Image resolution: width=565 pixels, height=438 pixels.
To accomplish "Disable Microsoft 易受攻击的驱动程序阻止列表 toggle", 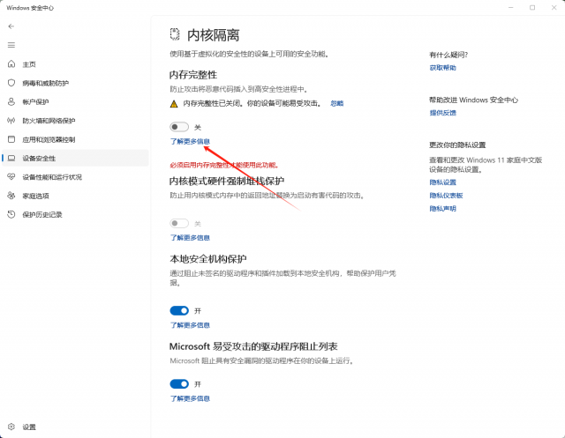I will click(x=179, y=384).
